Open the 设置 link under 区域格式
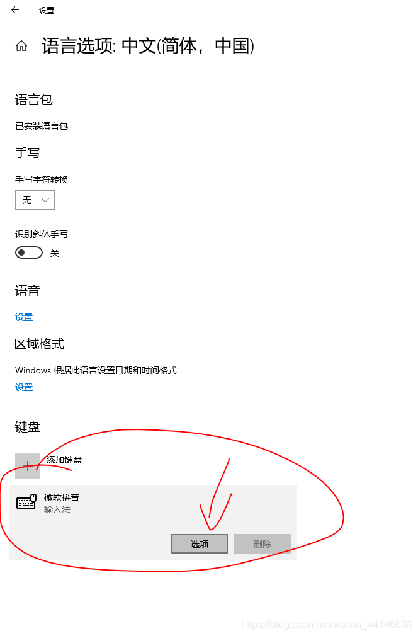This screenshot has height=636, width=418. [24, 387]
